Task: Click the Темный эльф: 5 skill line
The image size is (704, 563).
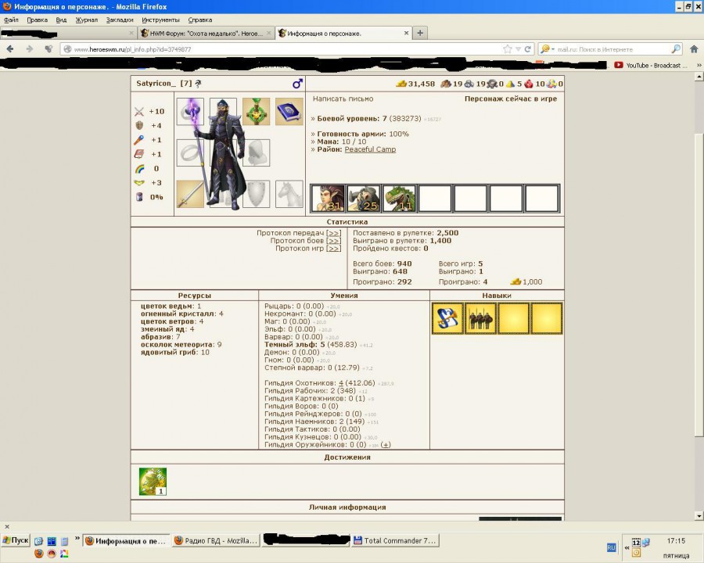Action: pyautogui.click(x=311, y=344)
